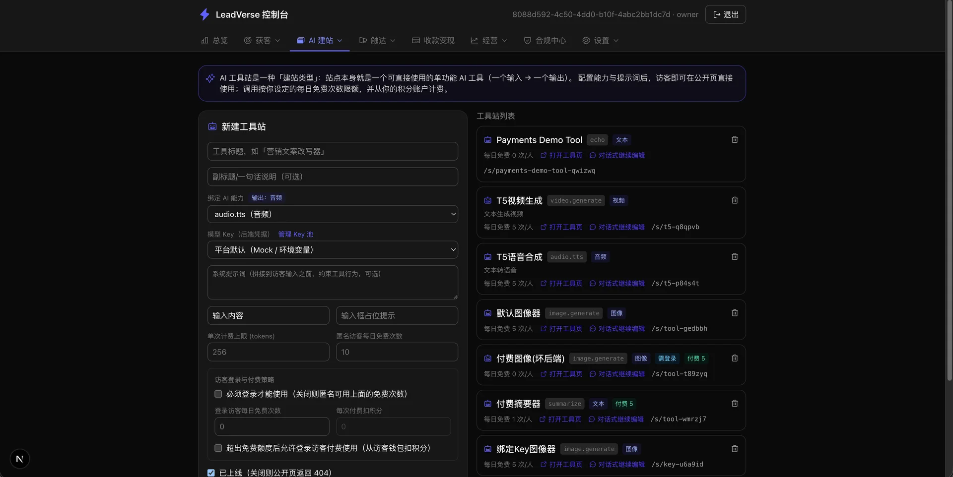Open 打开工具页 for Payments Demo Tool
Viewport: 953px width, 477px height.
click(x=561, y=155)
